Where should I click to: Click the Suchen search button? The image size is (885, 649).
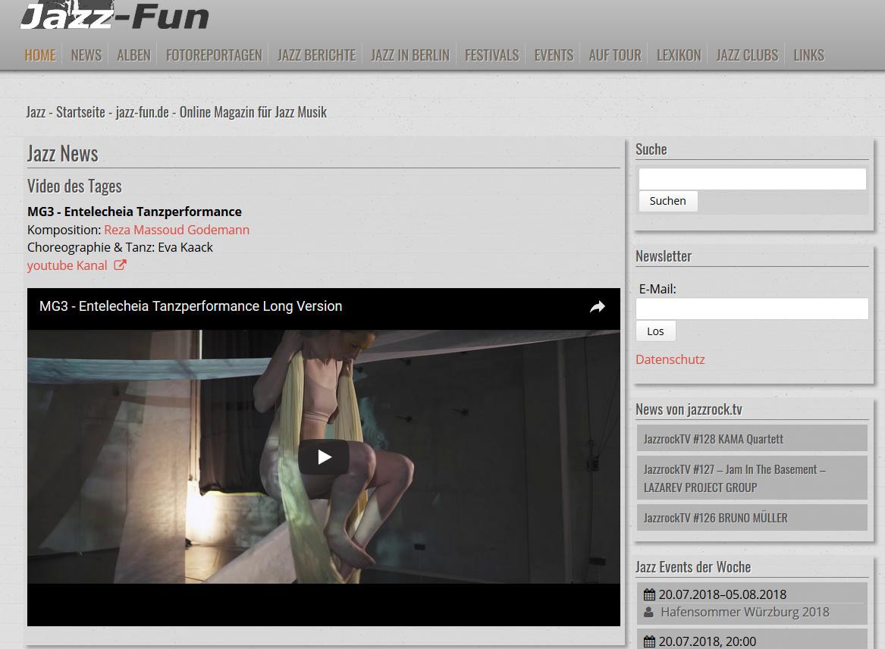coord(668,201)
